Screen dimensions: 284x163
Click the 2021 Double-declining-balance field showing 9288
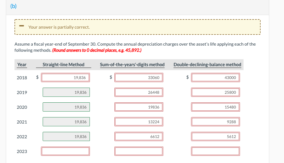[x=216, y=122]
